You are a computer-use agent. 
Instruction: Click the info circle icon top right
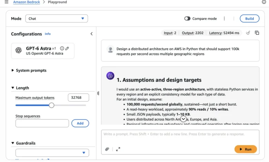pos(264,2)
